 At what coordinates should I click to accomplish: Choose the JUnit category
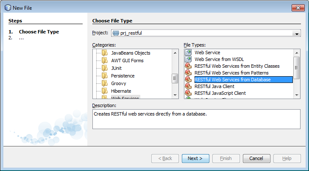click(117, 68)
